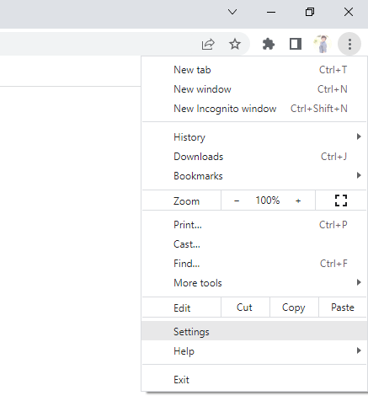368x417 pixels.
Task: Decrease zoom with the minus button
Action: (237, 200)
